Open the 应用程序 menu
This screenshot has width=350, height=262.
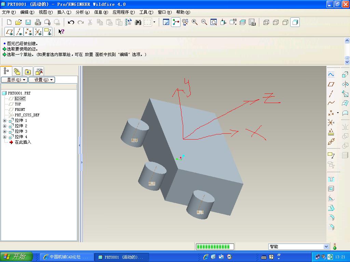coord(124,12)
